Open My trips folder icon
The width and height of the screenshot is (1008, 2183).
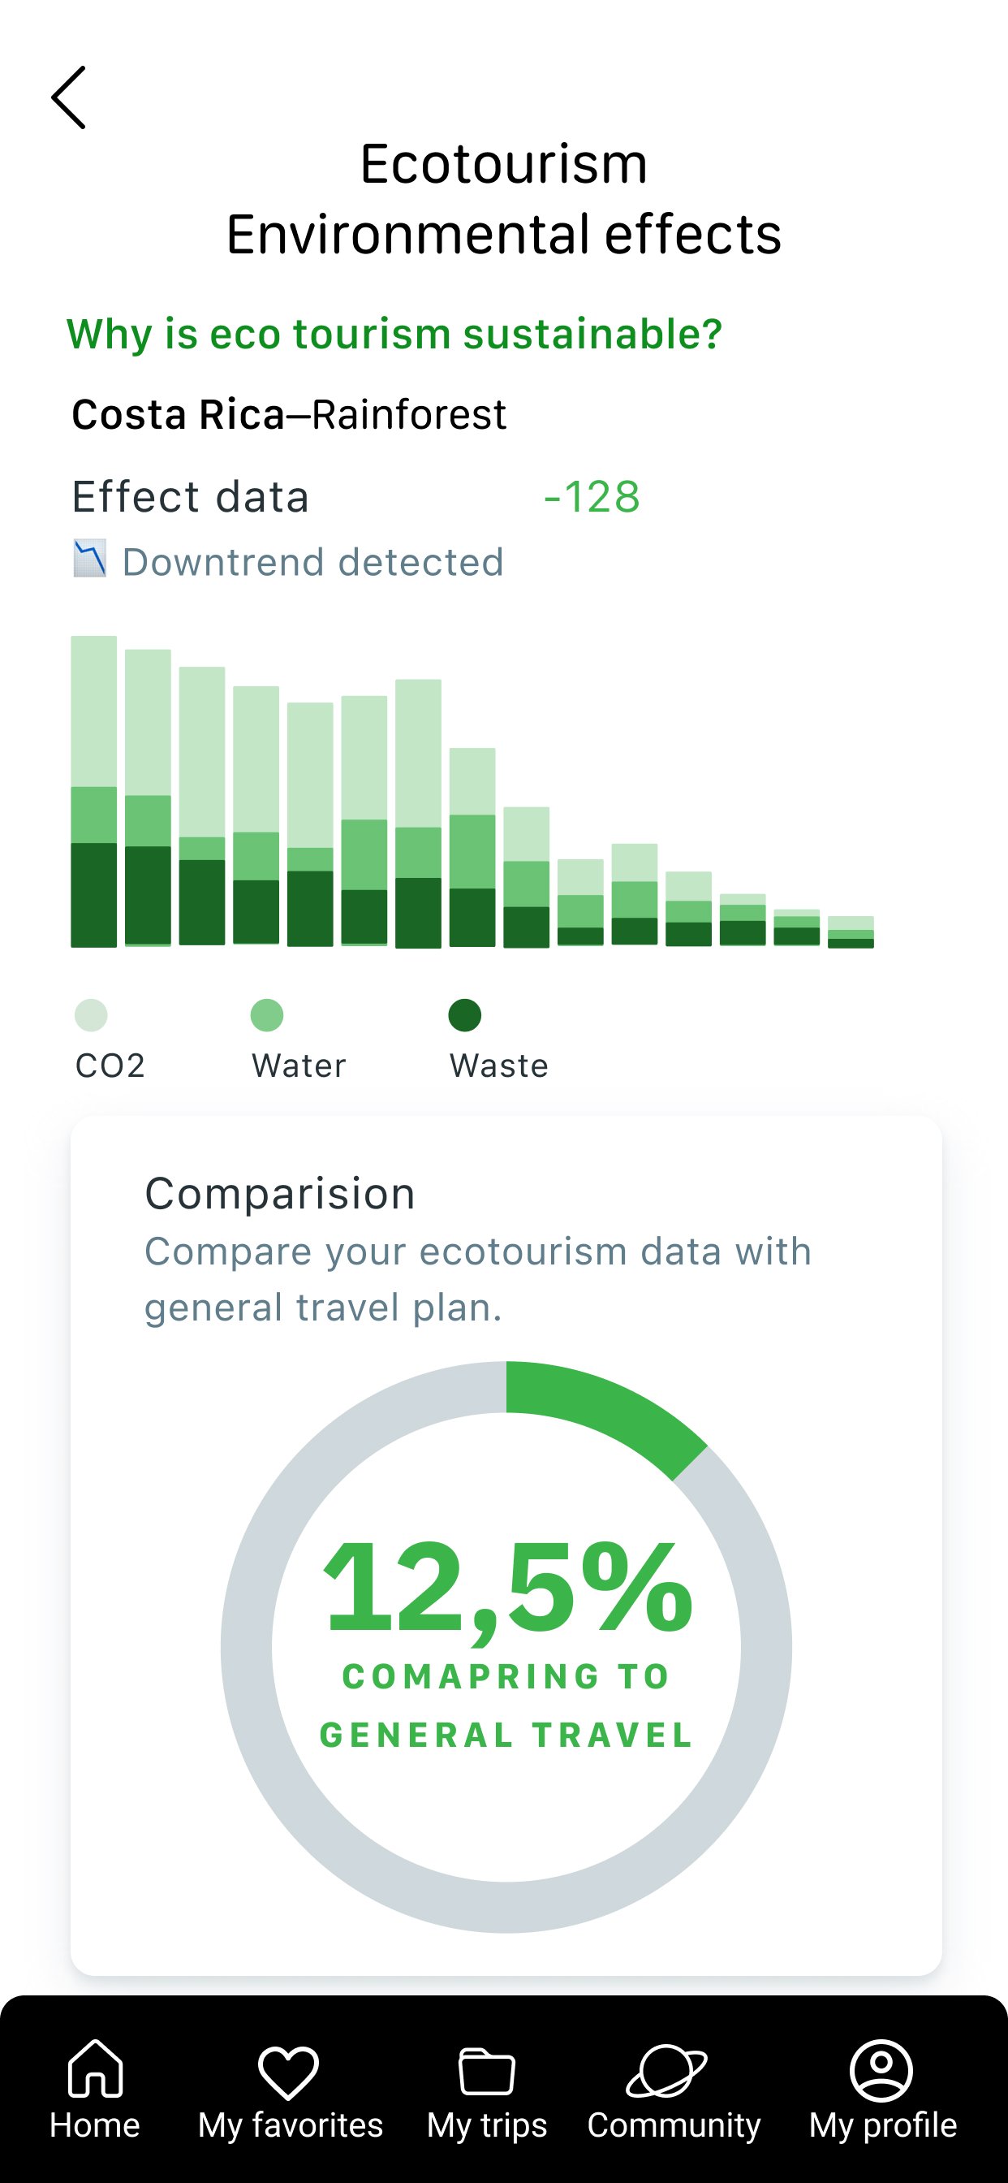[x=486, y=2071]
